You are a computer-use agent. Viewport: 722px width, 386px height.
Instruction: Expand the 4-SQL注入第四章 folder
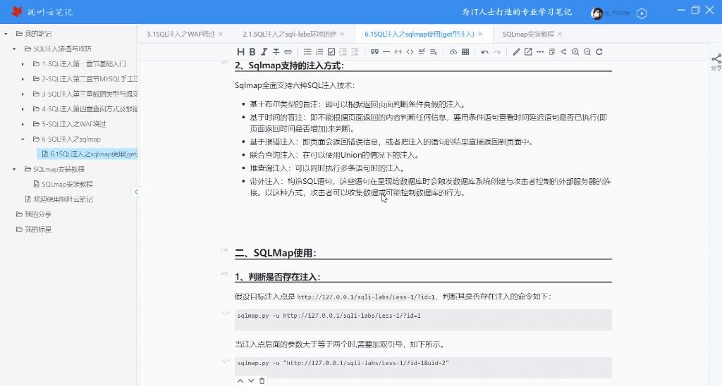coord(23,109)
